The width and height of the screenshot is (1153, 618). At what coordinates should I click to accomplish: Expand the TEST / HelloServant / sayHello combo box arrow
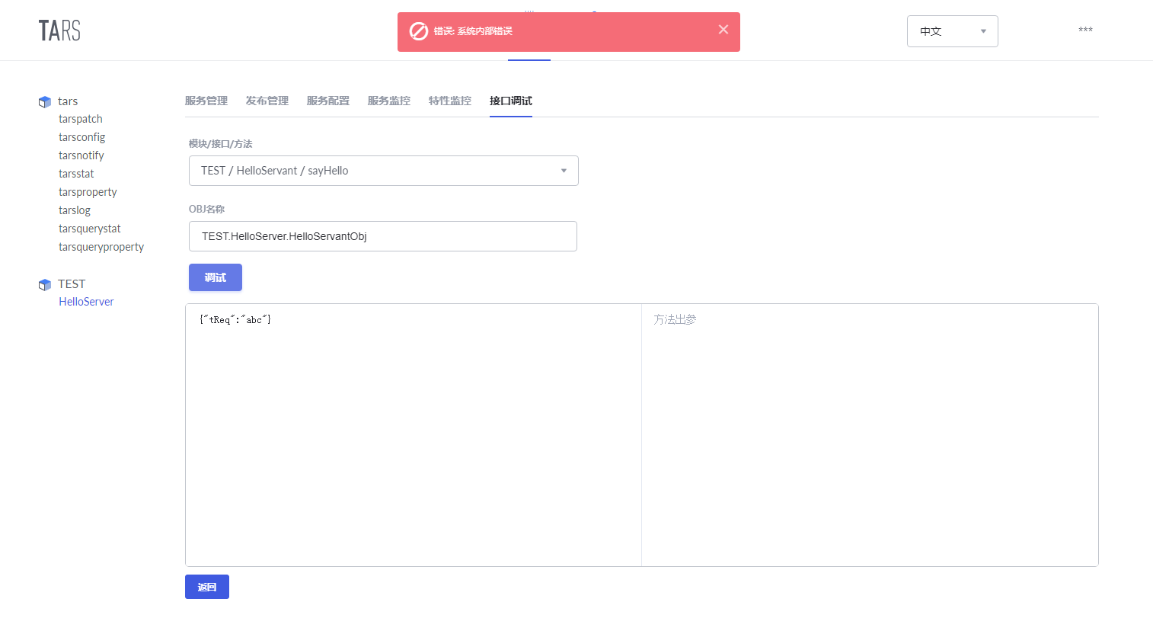click(x=564, y=170)
